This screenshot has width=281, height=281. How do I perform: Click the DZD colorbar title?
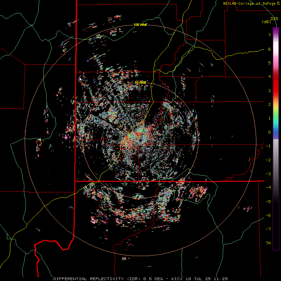tap(274, 19)
